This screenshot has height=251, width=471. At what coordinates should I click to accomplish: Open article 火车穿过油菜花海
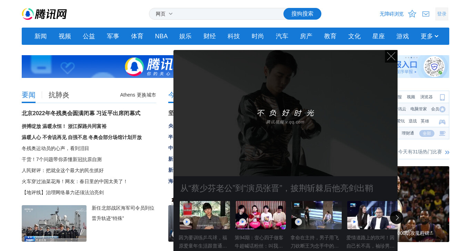click(x=75, y=181)
